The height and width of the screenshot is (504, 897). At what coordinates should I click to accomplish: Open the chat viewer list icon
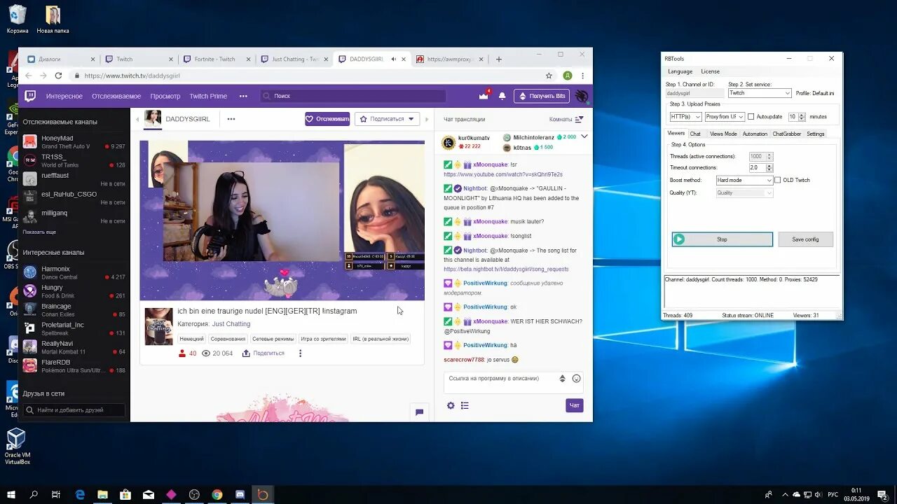pyautogui.click(x=465, y=405)
